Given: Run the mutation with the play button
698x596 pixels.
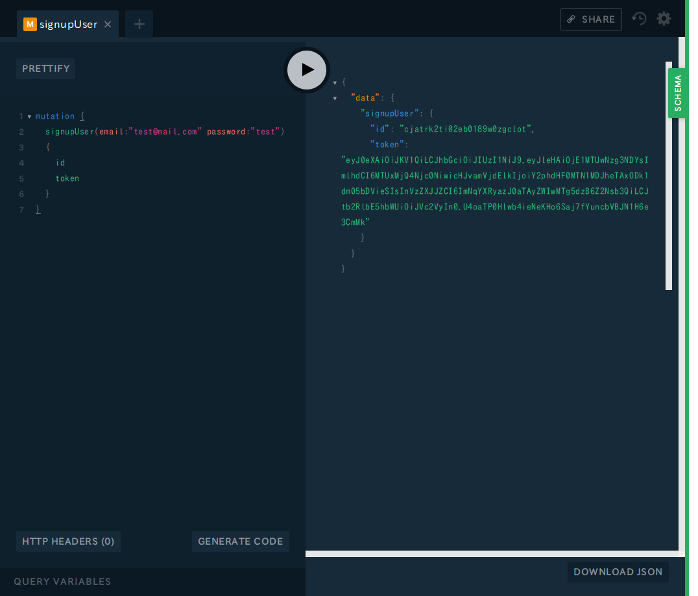Looking at the screenshot, I should tap(307, 69).
